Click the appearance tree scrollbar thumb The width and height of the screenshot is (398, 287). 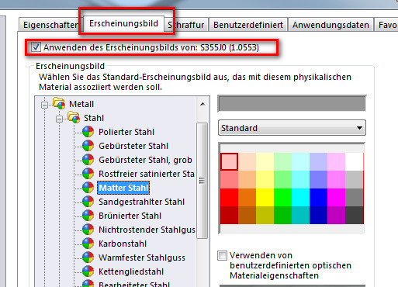pyautogui.click(x=202, y=181)
